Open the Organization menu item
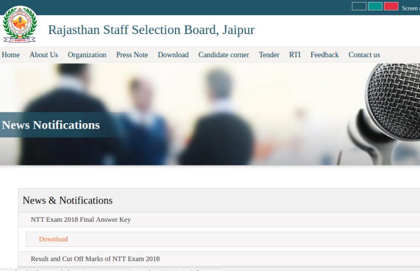 87,55
